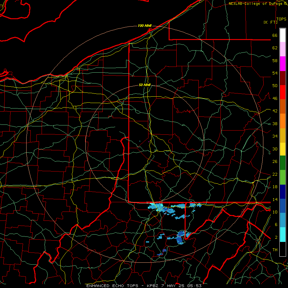
Task: Click the maroon dark red legend swatch
Action: click(x=283, y=78)
